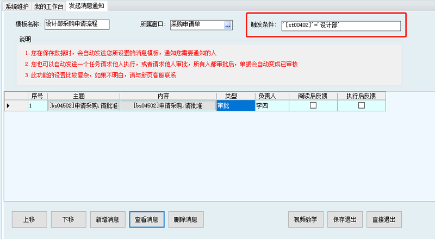
Task: Select the 发起消息通知 tab
Action: (86, 6)
